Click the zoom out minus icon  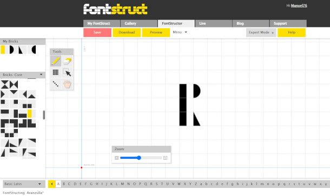coord(117,158)
